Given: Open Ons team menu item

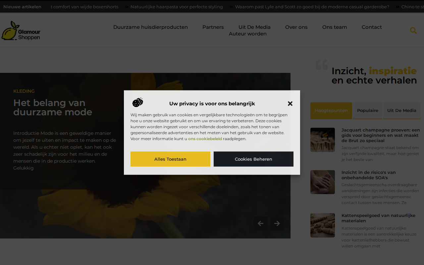Looking at the screenshot, I should tap(335, 27).
